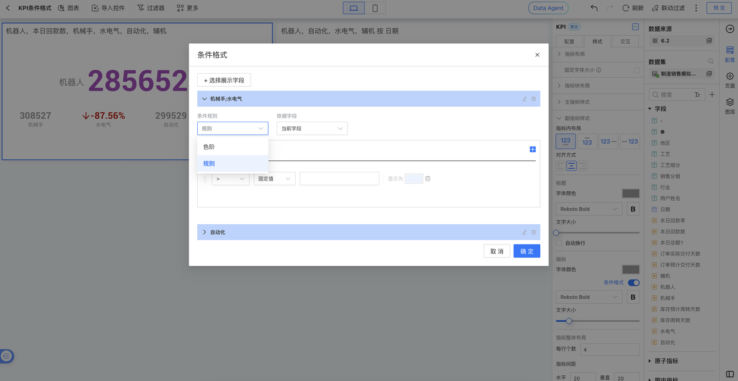Switch to mobile layout icon in top bar
The height and width of the screenshot is (381, 738).
point(375,8)
